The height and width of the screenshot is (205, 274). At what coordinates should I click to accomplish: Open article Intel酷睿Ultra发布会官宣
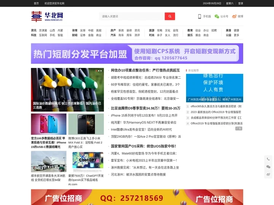(141, 129)
